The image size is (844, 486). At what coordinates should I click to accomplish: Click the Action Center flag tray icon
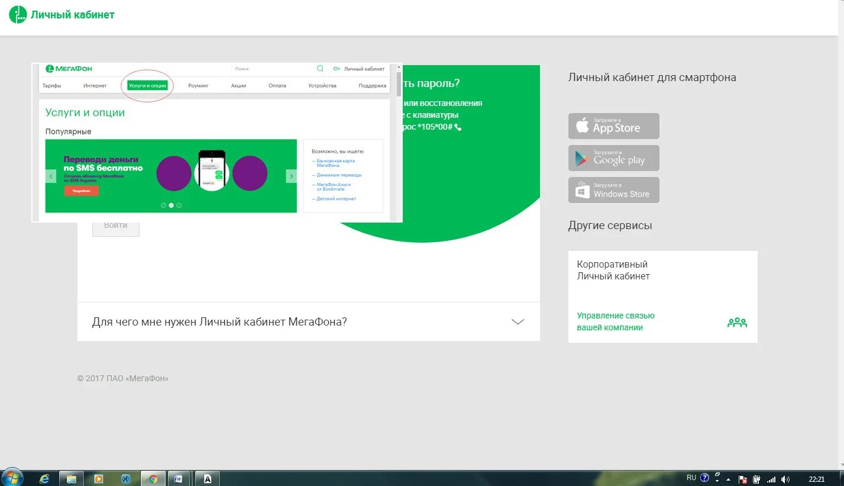click(x=743, y=479)
